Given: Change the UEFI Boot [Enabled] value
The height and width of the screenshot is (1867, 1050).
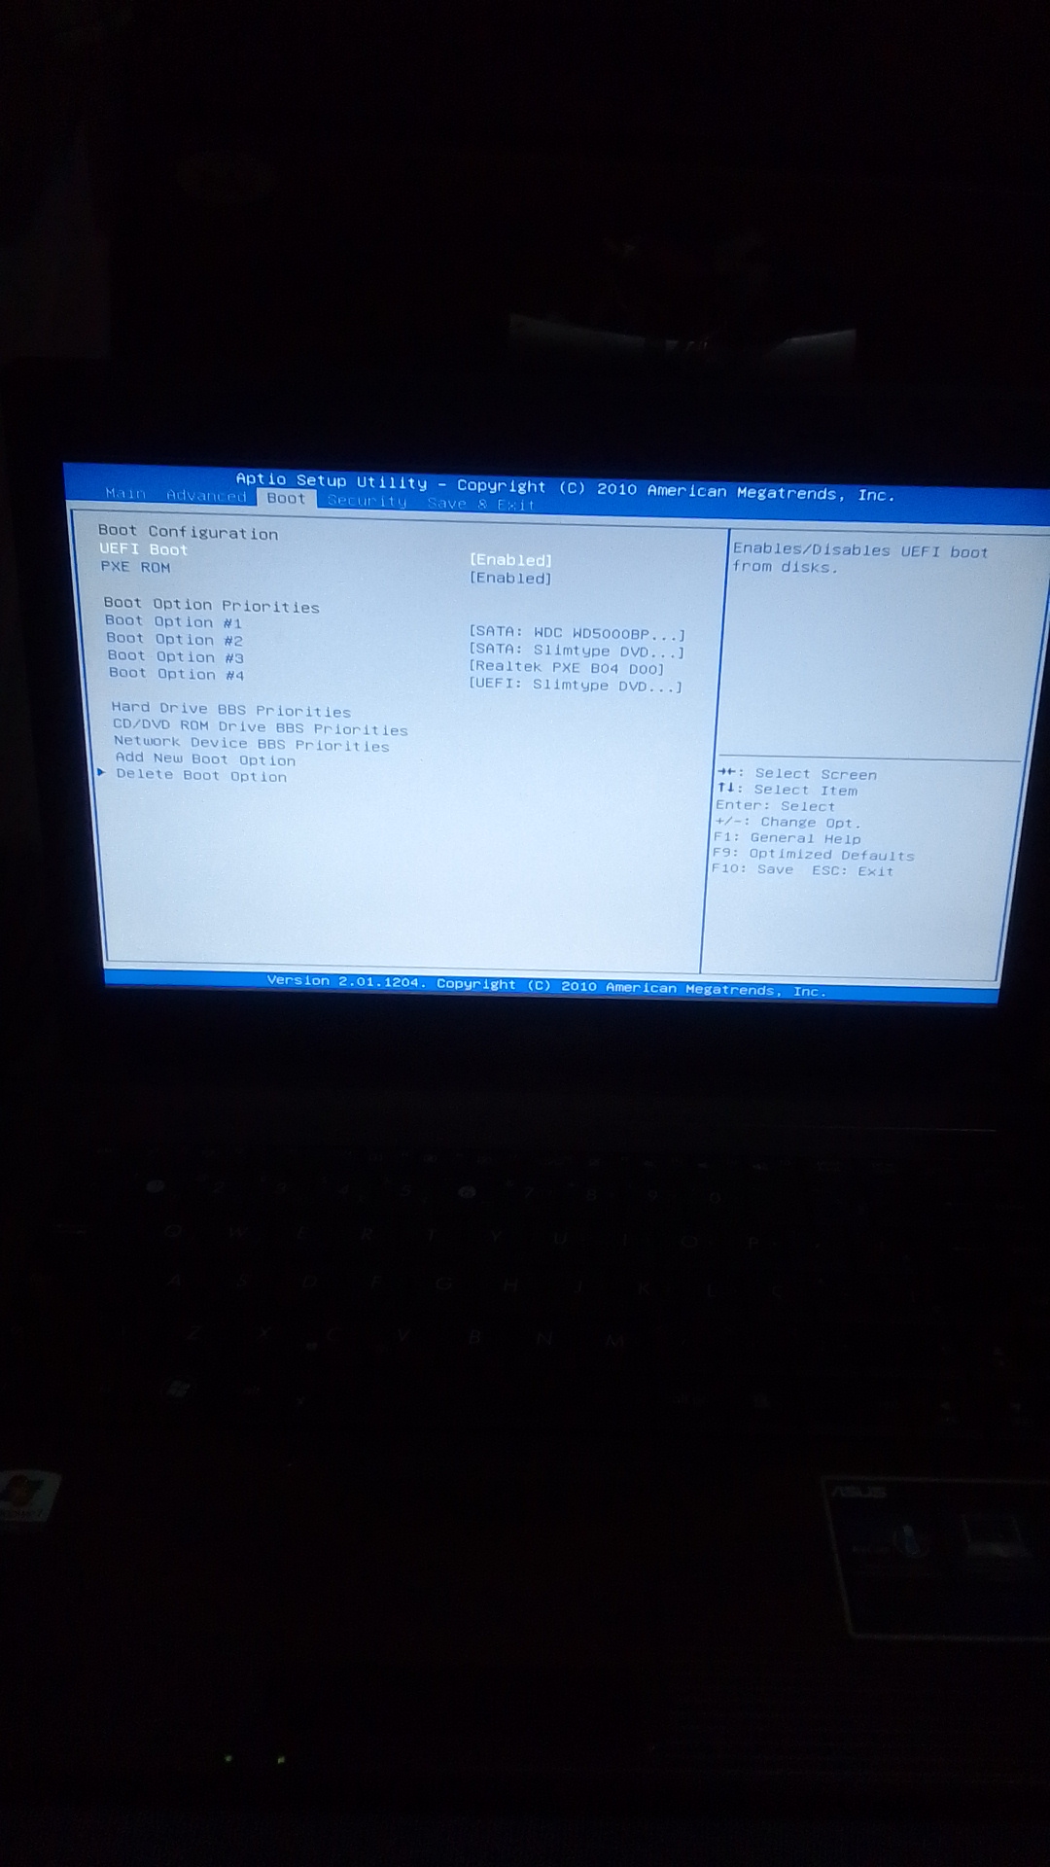Looking at the screenshot, I should 510,560.
